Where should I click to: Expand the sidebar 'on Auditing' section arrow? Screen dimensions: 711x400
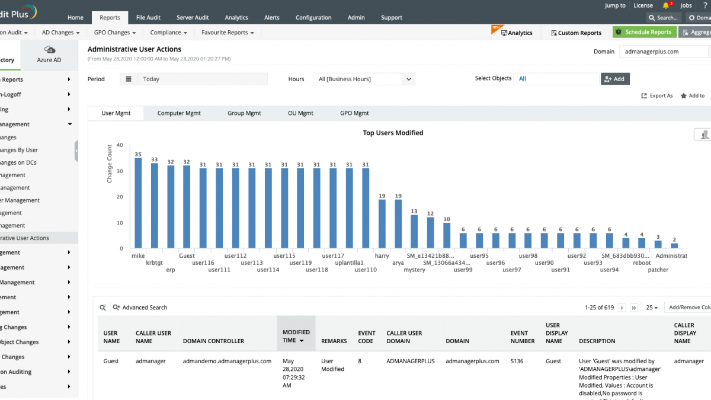tap(69, 372)
